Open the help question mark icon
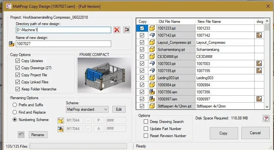Viewport: 274px width, 150px height. coord(266,118)
